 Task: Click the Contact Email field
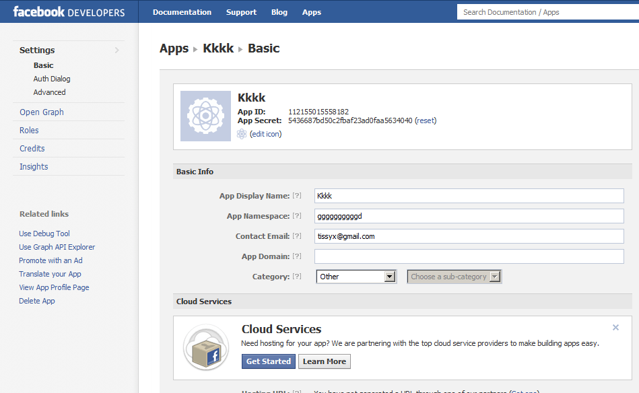pyautogui.click(x=469, y=236)
